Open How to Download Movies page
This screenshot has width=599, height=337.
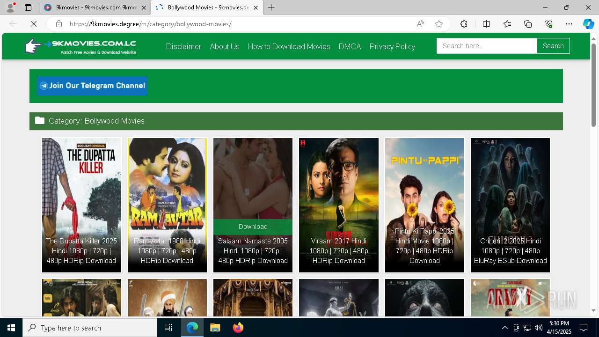click(x=289, y=46)
